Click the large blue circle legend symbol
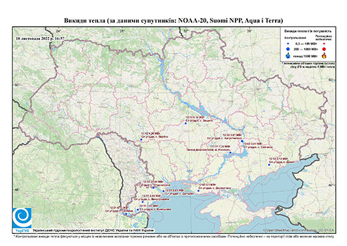347x246 pixels. click(288, 49)
